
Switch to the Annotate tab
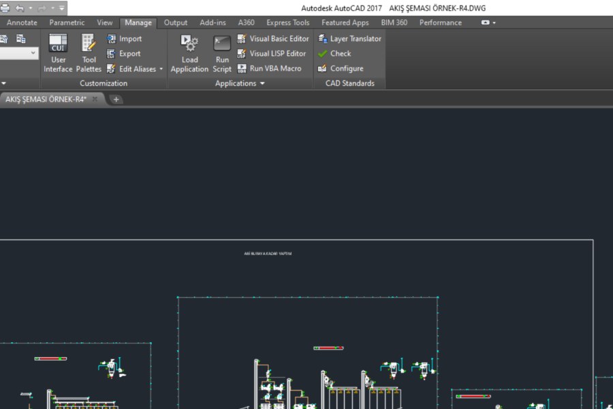22,22
